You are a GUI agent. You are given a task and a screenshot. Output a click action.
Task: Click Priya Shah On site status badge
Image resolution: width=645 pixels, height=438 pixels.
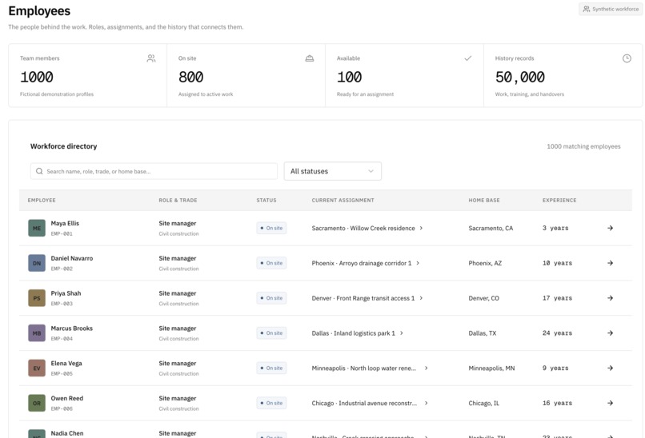click(x=271, y=298)
